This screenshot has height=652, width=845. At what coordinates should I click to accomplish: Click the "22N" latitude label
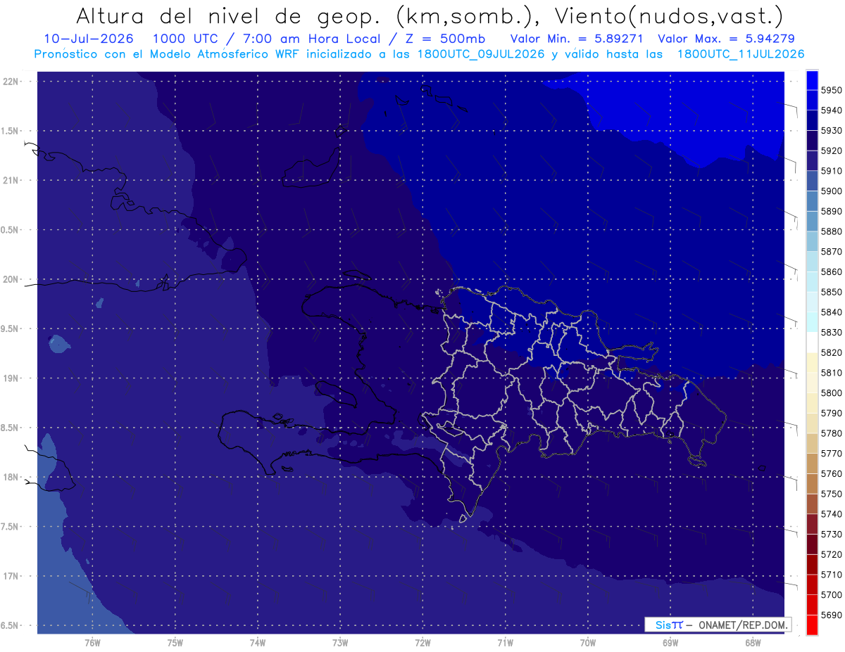tap(11, 81)
